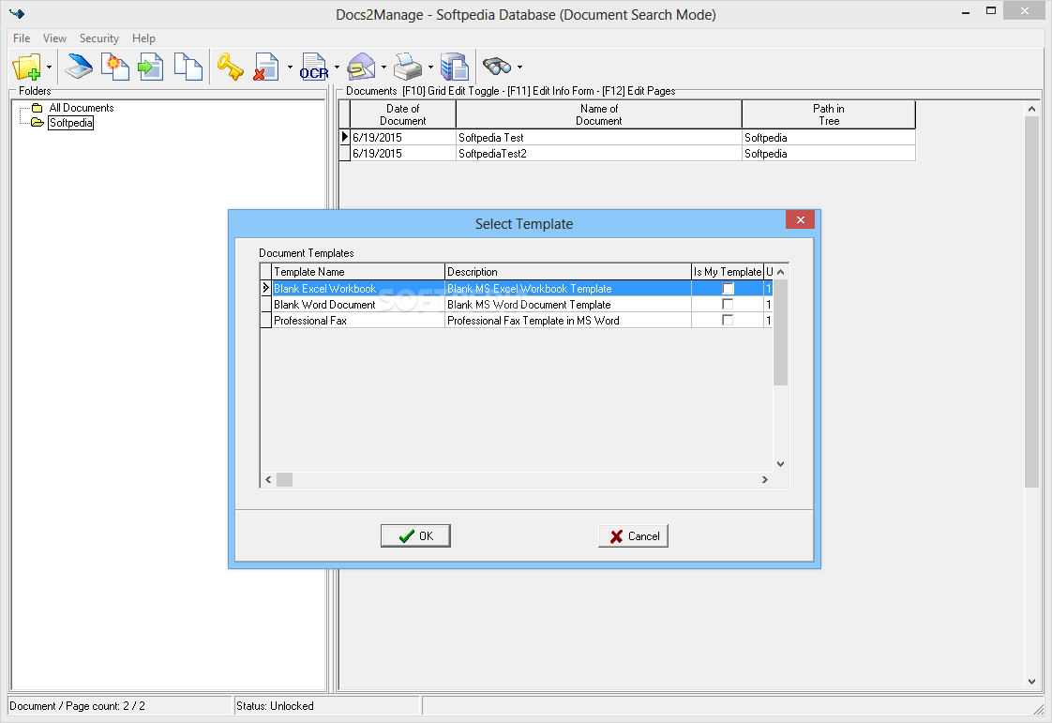
Task: Click the add new folder icon
Action: point(27,68)
